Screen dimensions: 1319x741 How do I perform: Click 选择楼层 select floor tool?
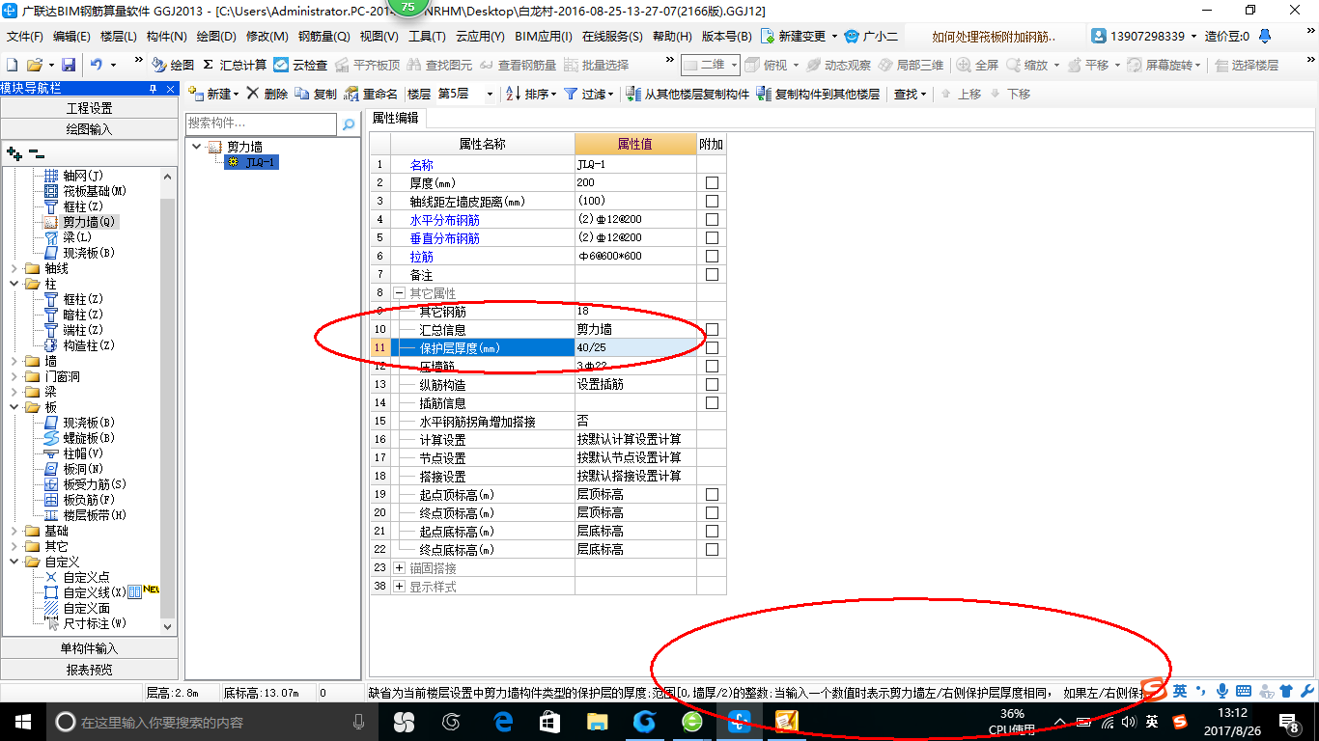[x=1247, y=65]
